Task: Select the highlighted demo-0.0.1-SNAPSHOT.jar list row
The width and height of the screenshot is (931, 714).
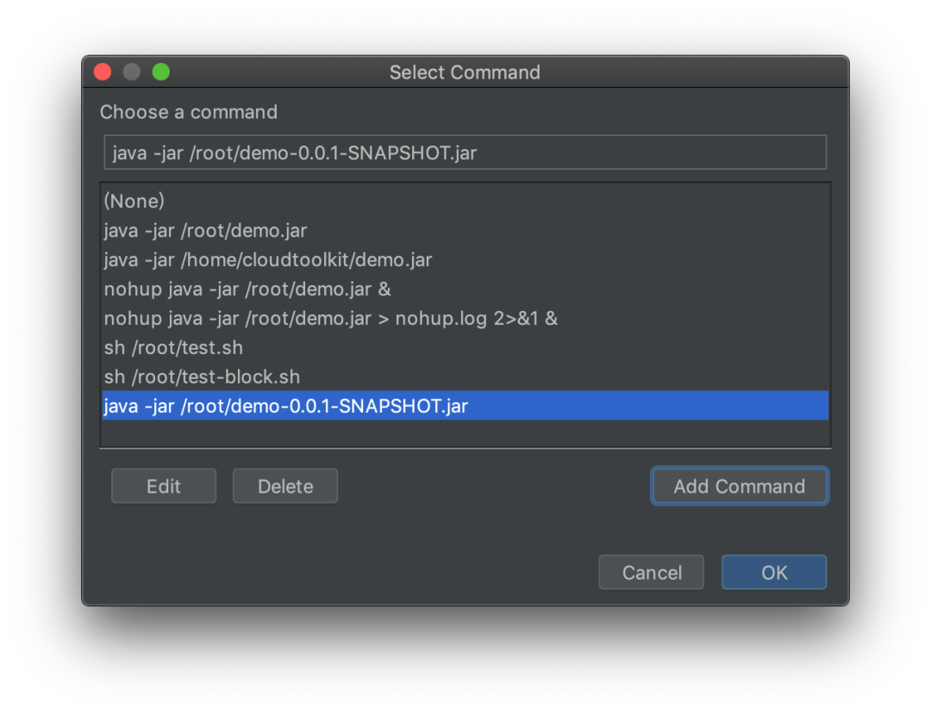Action: (x=465, y=406)
